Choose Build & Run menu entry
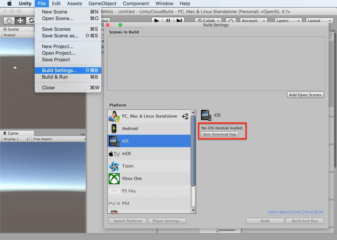The image size is (337, 240). coord(68,77)
